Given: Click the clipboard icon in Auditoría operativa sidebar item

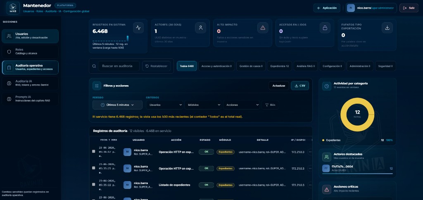Looking at the screenshot, I should click(x=9, y=67).
